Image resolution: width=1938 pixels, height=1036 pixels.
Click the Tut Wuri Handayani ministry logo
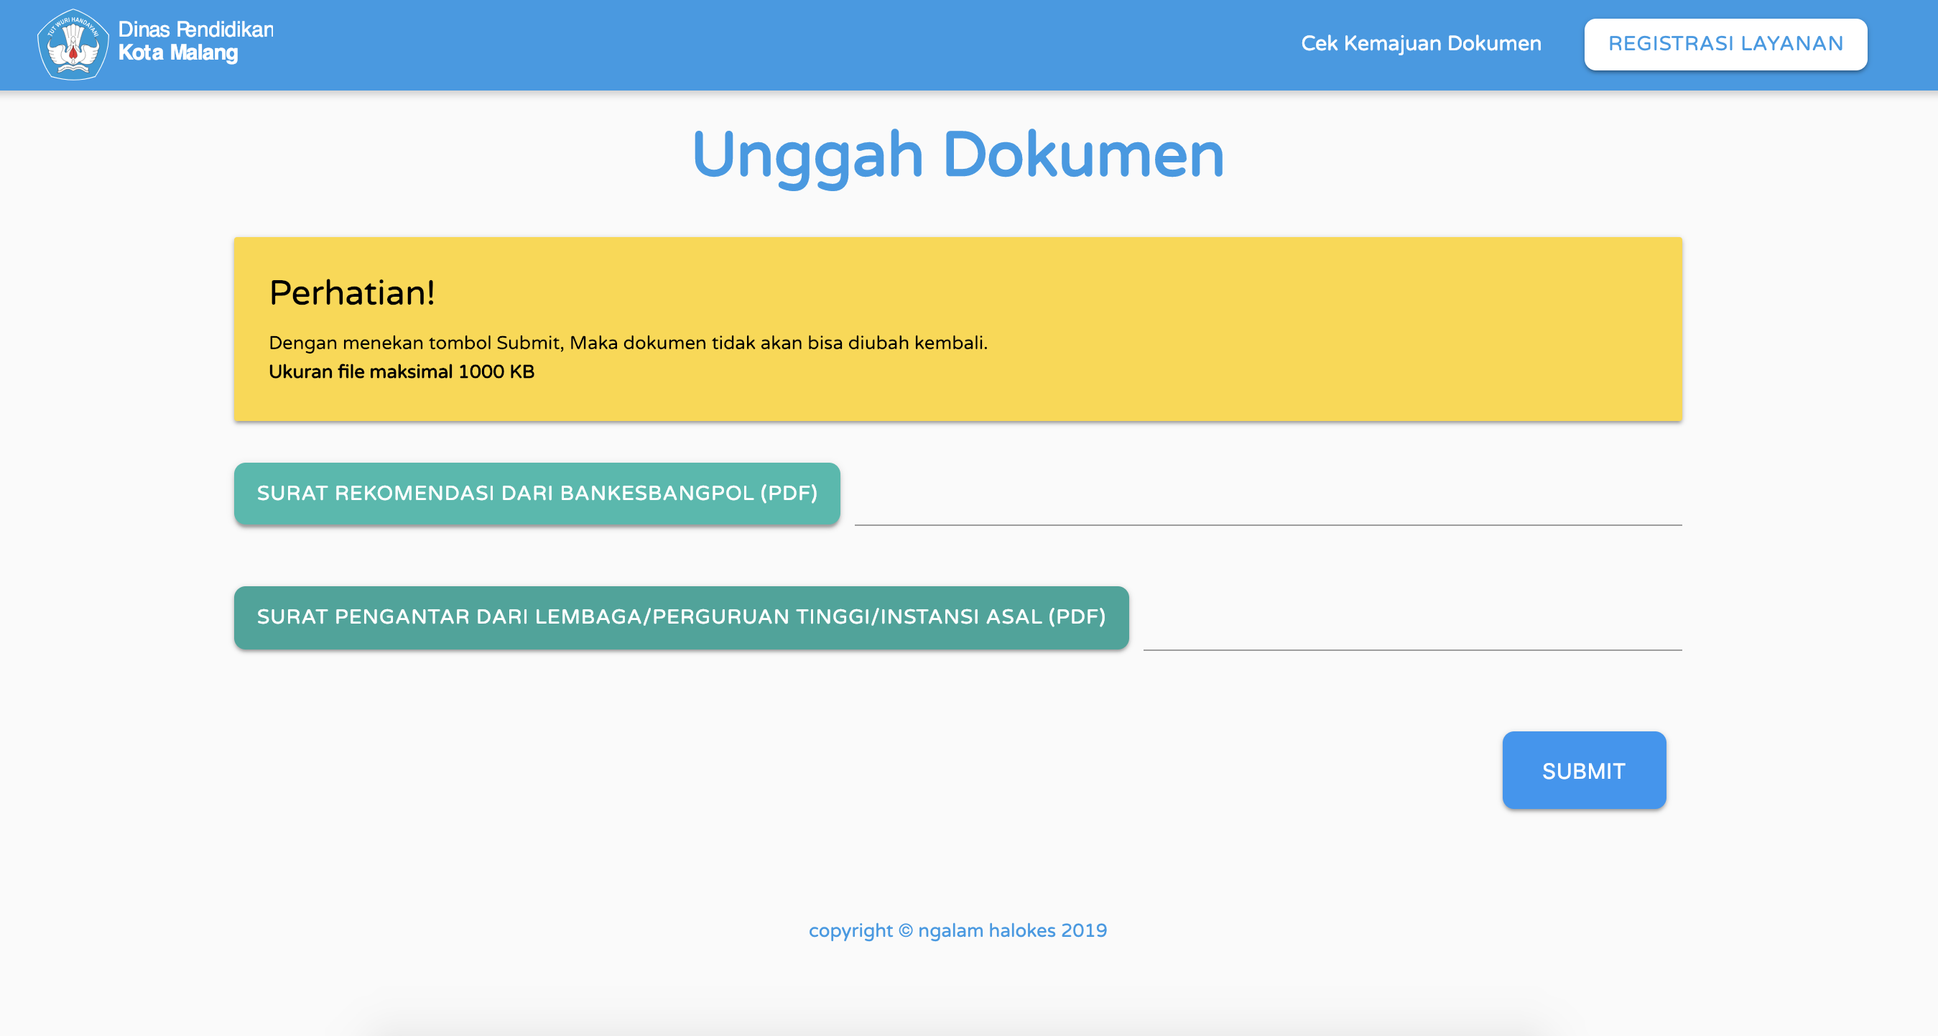[x=73, y=44]
